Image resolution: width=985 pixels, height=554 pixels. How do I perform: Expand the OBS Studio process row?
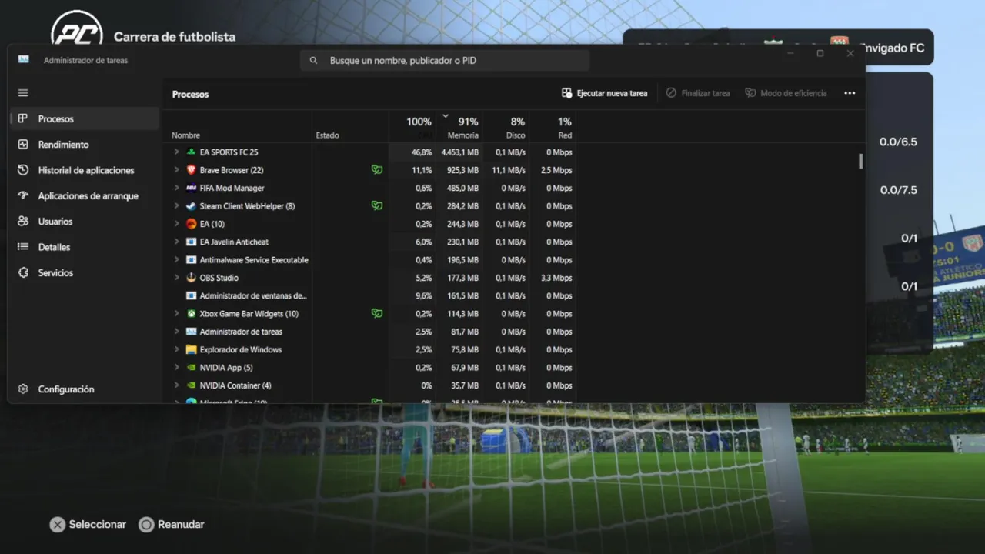click(176, 278)
